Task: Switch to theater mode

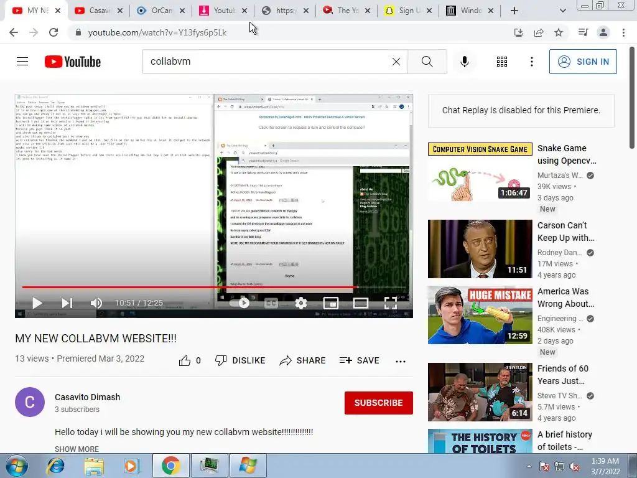Action: point(361,303)
